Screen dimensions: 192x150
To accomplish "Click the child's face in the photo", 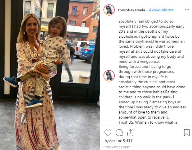I will point(57,28).
